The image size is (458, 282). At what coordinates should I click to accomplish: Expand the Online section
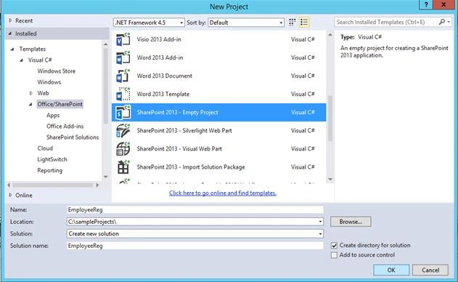click(10, 195)
